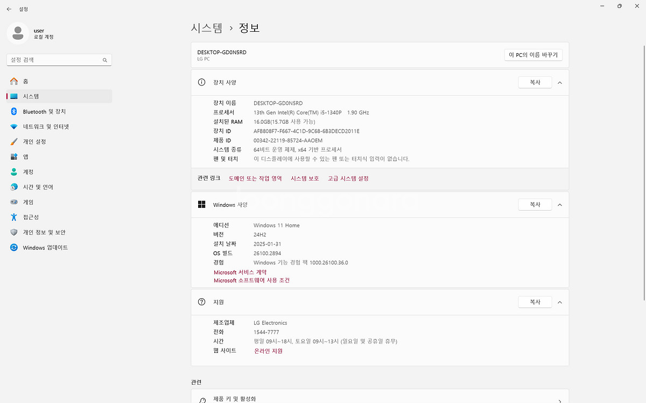Copy device specs with 장치 사양 복사 button
The width and height of the screenshot is (646, 403).
(535, 82)
